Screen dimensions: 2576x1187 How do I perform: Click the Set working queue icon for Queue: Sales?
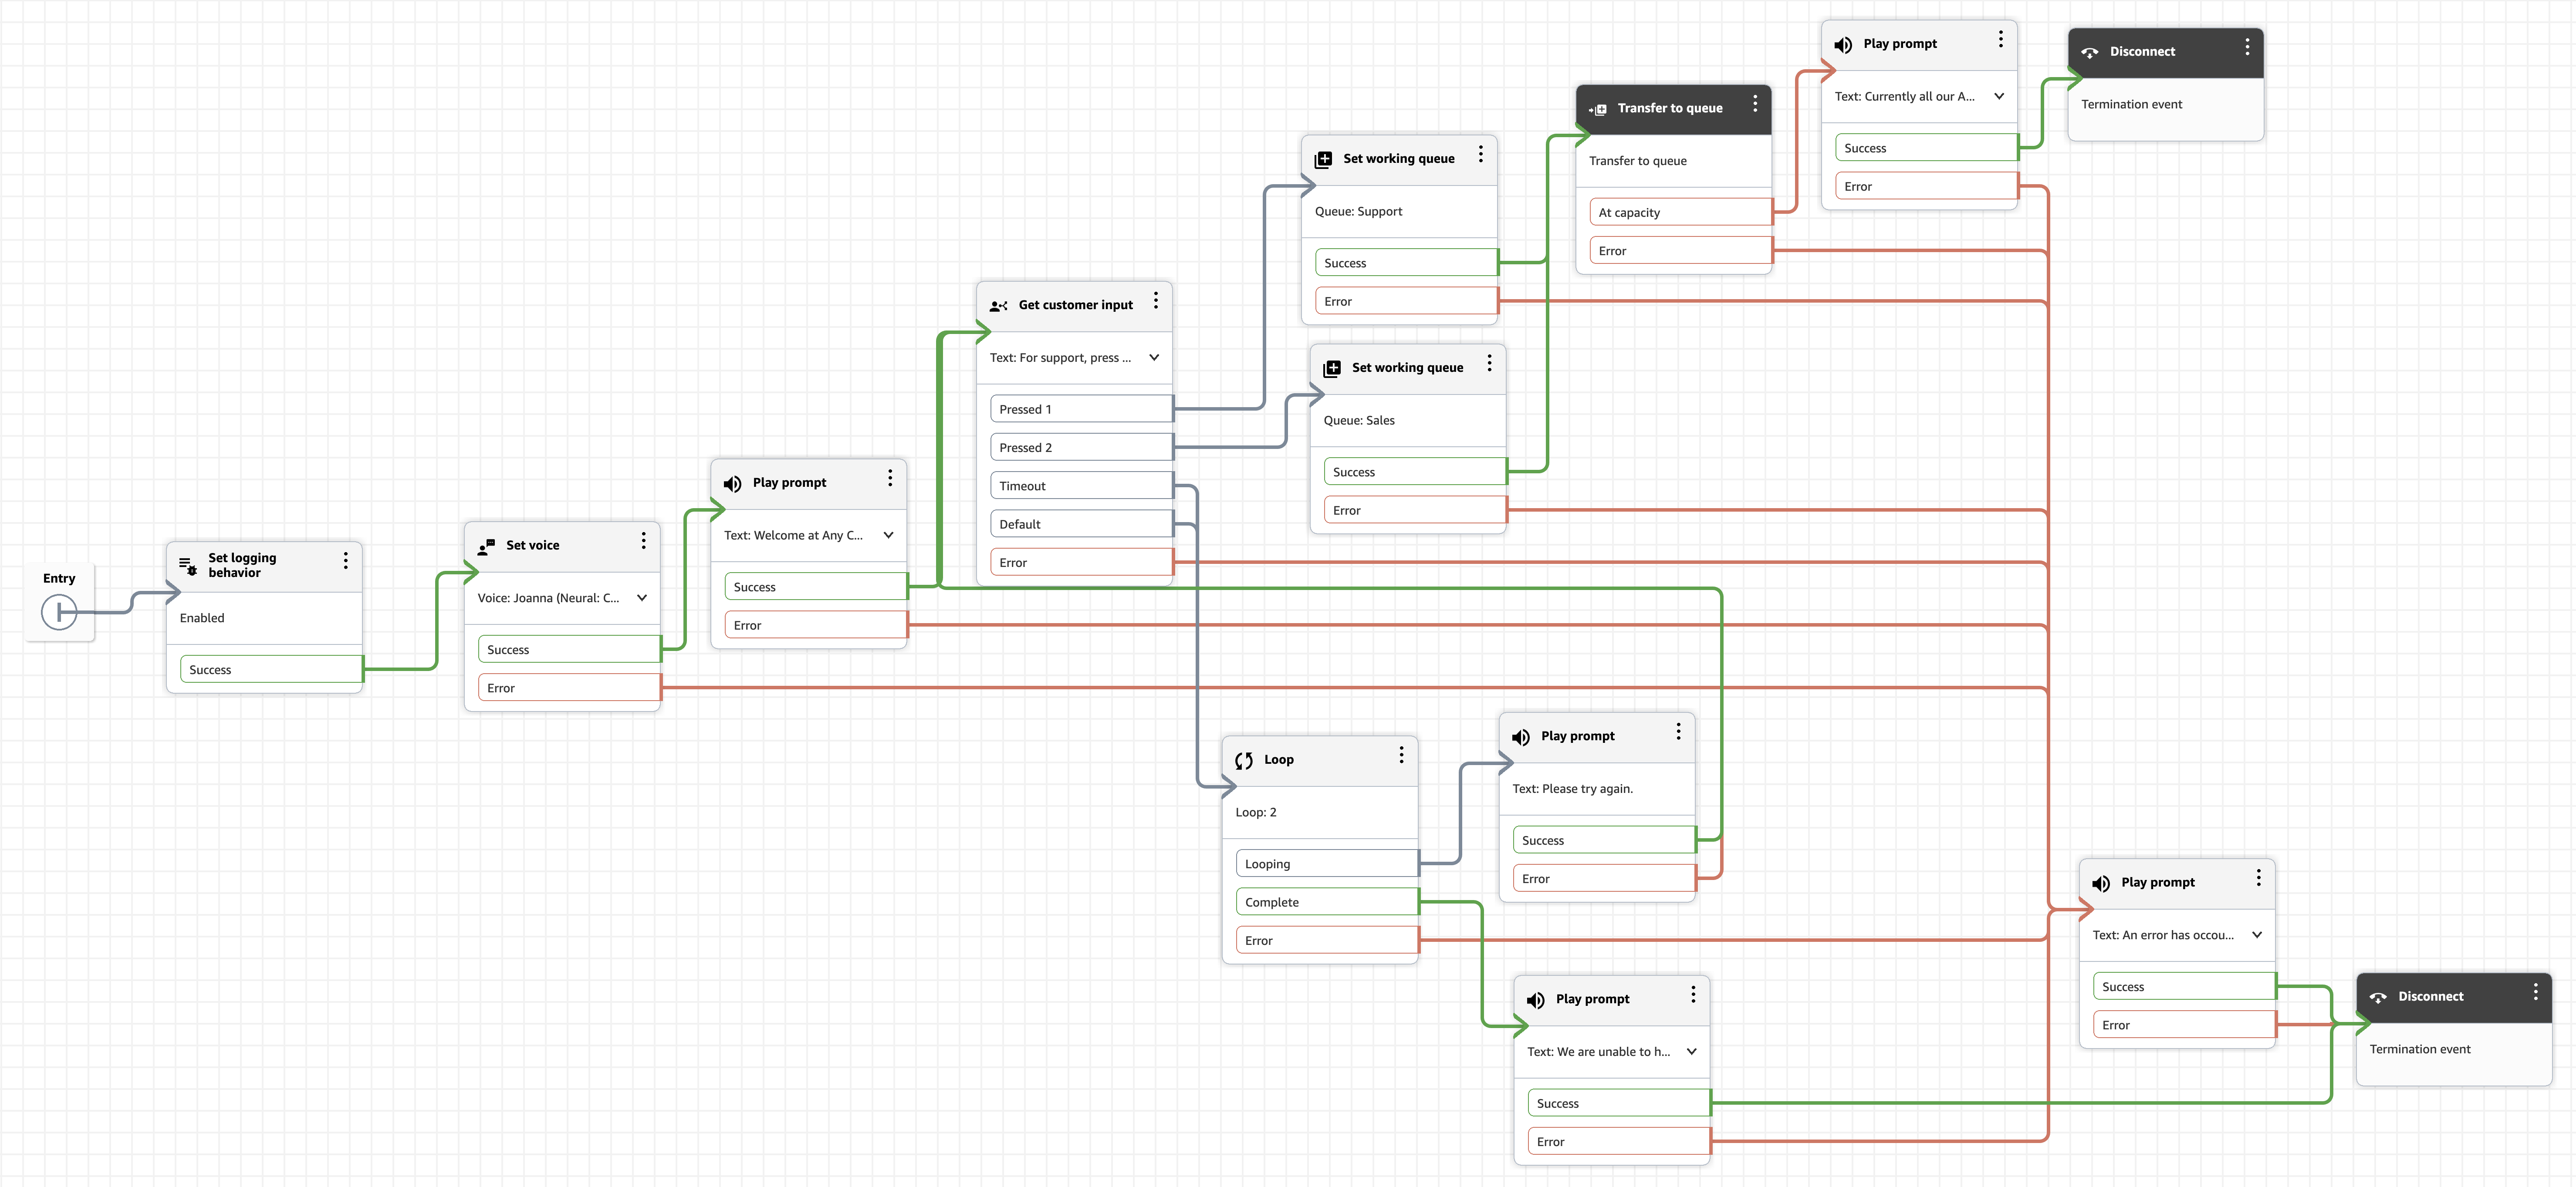(1332, 369)
